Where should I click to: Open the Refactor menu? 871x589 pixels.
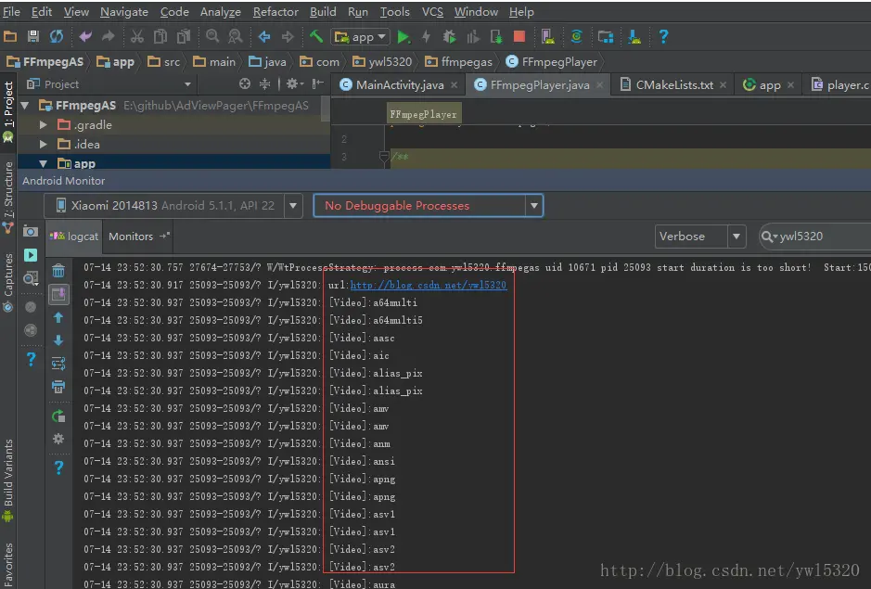(275, 12)
